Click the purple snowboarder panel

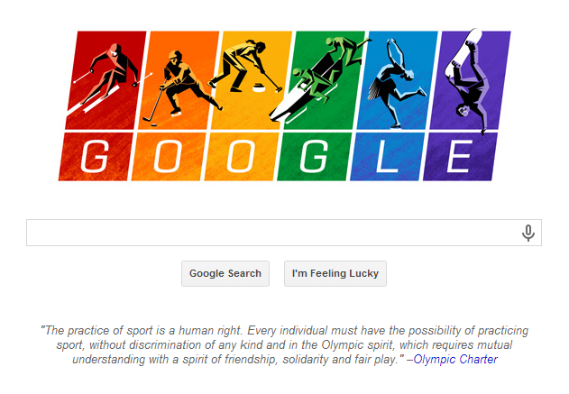coord(471,80)
